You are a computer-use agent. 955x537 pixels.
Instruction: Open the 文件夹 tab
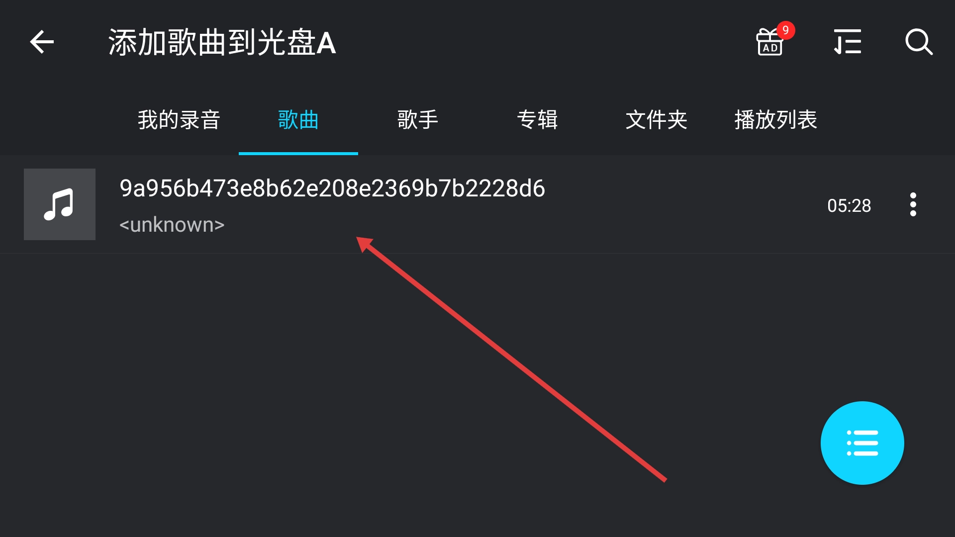tap(657, 120)
